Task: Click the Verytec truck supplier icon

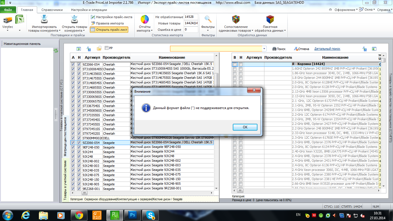Action: pyautogui.click(x=8, y=20)
